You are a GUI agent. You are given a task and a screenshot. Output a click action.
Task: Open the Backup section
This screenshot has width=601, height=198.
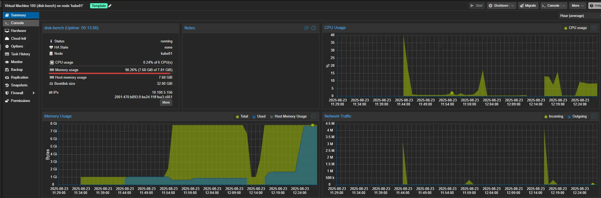[17, 70]
